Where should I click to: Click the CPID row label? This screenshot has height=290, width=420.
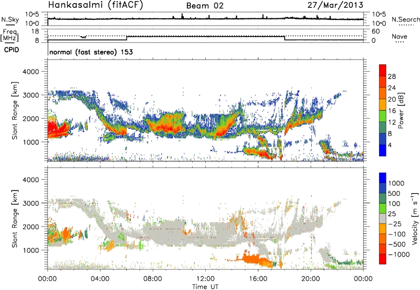(x=12, y=50)
